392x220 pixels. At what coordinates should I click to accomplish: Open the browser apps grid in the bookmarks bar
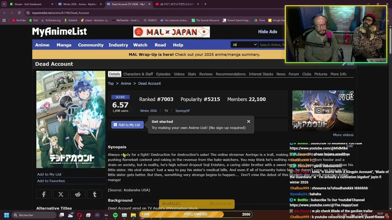(4, 20)
